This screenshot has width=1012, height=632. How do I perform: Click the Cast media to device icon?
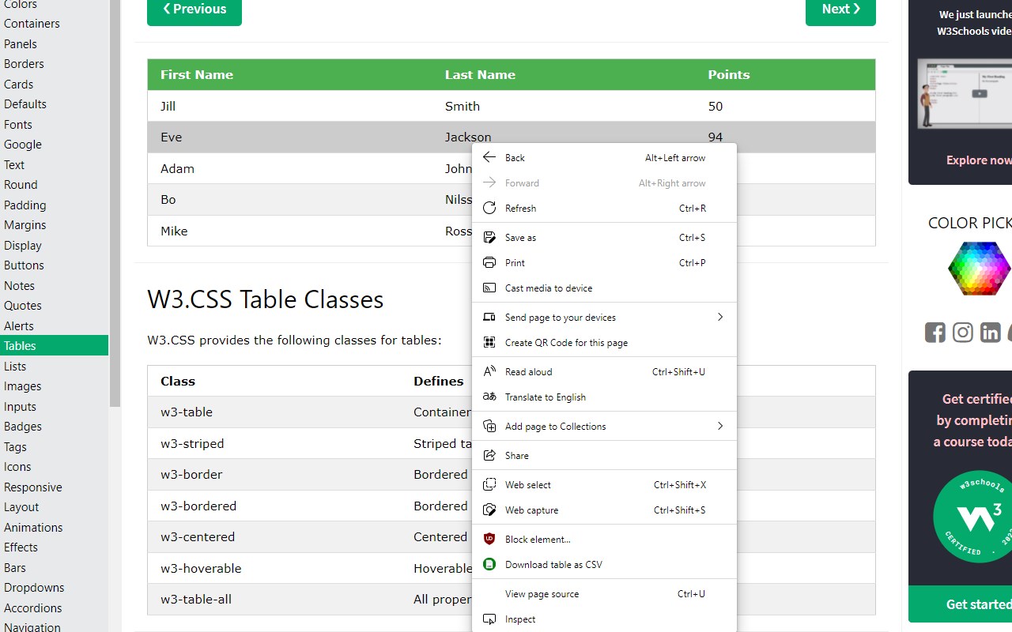click(x=489, y=288)
